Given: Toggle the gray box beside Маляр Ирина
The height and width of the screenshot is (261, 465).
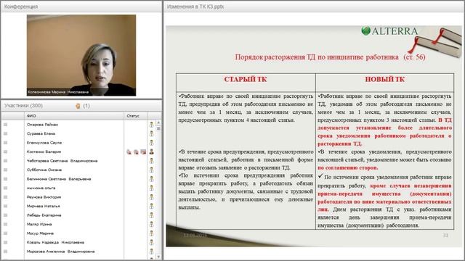Looking at the screenshot, I should click(x=5, y=224).
